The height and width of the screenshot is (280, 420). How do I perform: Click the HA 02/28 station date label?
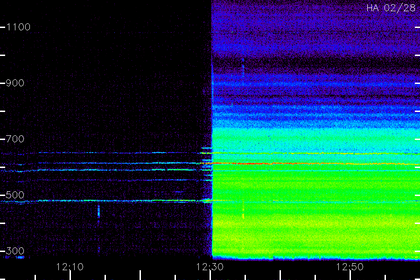[391, 8]
